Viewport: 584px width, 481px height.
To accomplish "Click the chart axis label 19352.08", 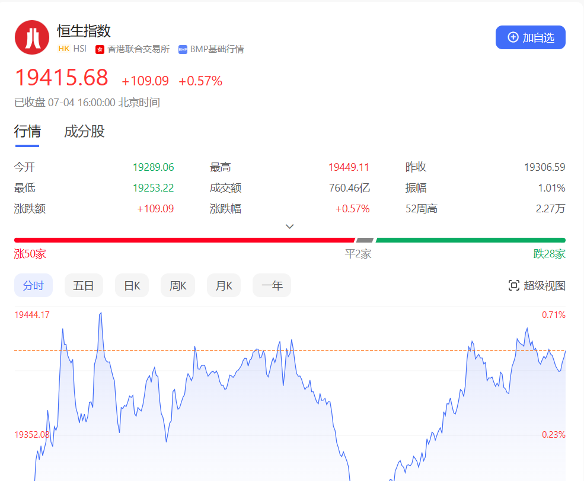I will pos(32,435).
